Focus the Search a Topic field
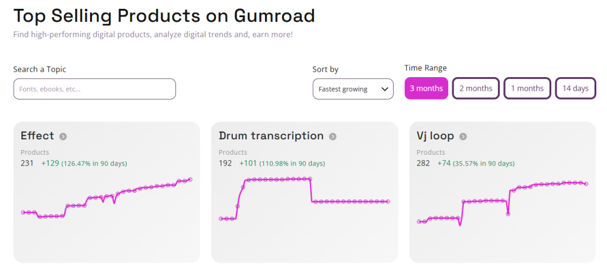This screenshot has height=268, width=607. point(94,89)
